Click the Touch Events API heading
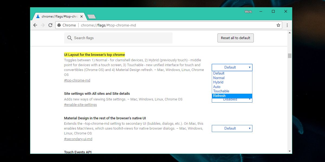Image resolution: width=325 pixels, height=162 pixels. click(78, 152)
